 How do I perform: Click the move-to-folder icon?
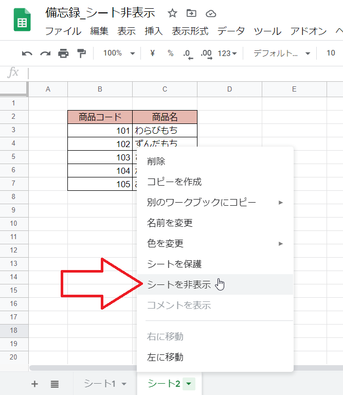click(191, 13)
